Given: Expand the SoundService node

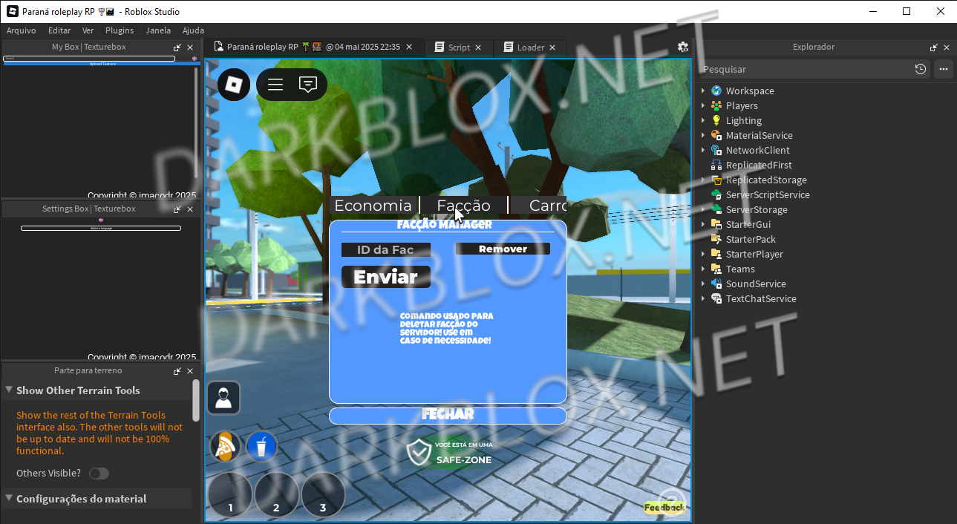Looking at the screenshot, I should tap(703, 284).
